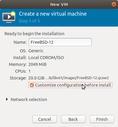Cancel the virtual machine creation

pyautogui.click(x=45, y=119)
